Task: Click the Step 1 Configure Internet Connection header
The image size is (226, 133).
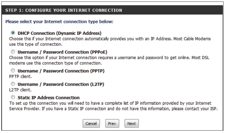Action: 64,10
